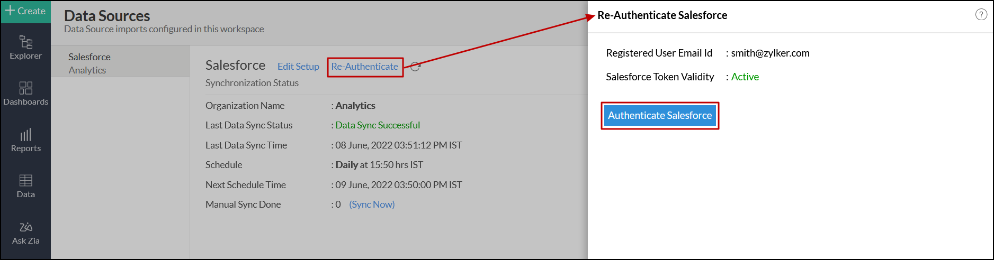Screen dimensions: 994x260
Task: Open the help question mark icon
Action: point(981,15)
